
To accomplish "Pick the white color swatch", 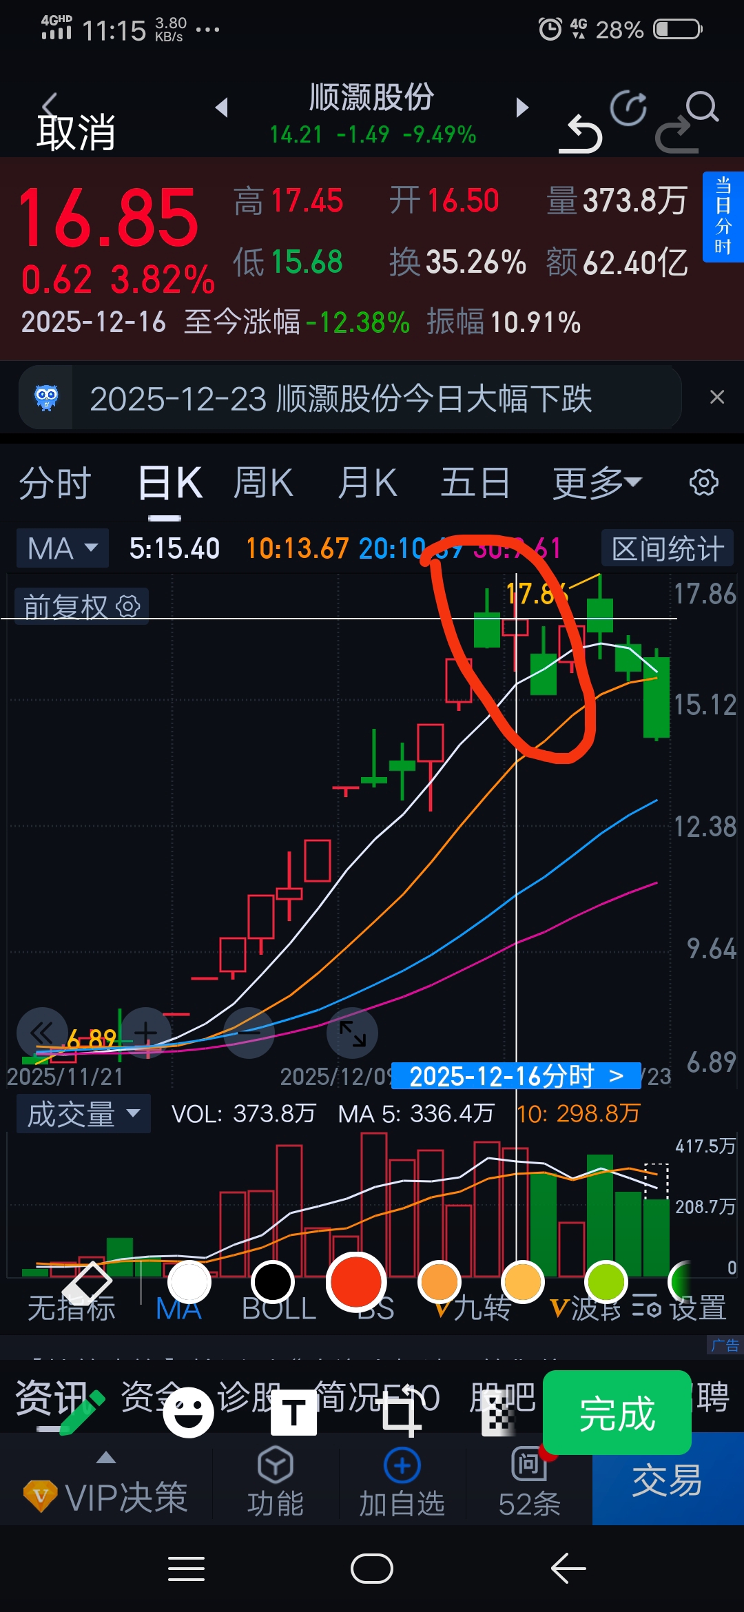I will pos(189,1283).
